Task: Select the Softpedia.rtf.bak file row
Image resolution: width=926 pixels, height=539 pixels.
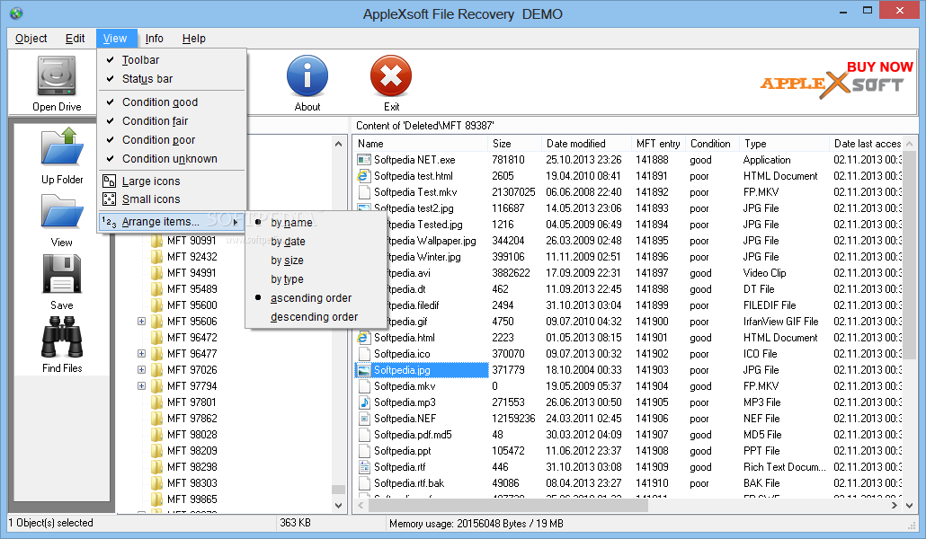Action: 628,483
